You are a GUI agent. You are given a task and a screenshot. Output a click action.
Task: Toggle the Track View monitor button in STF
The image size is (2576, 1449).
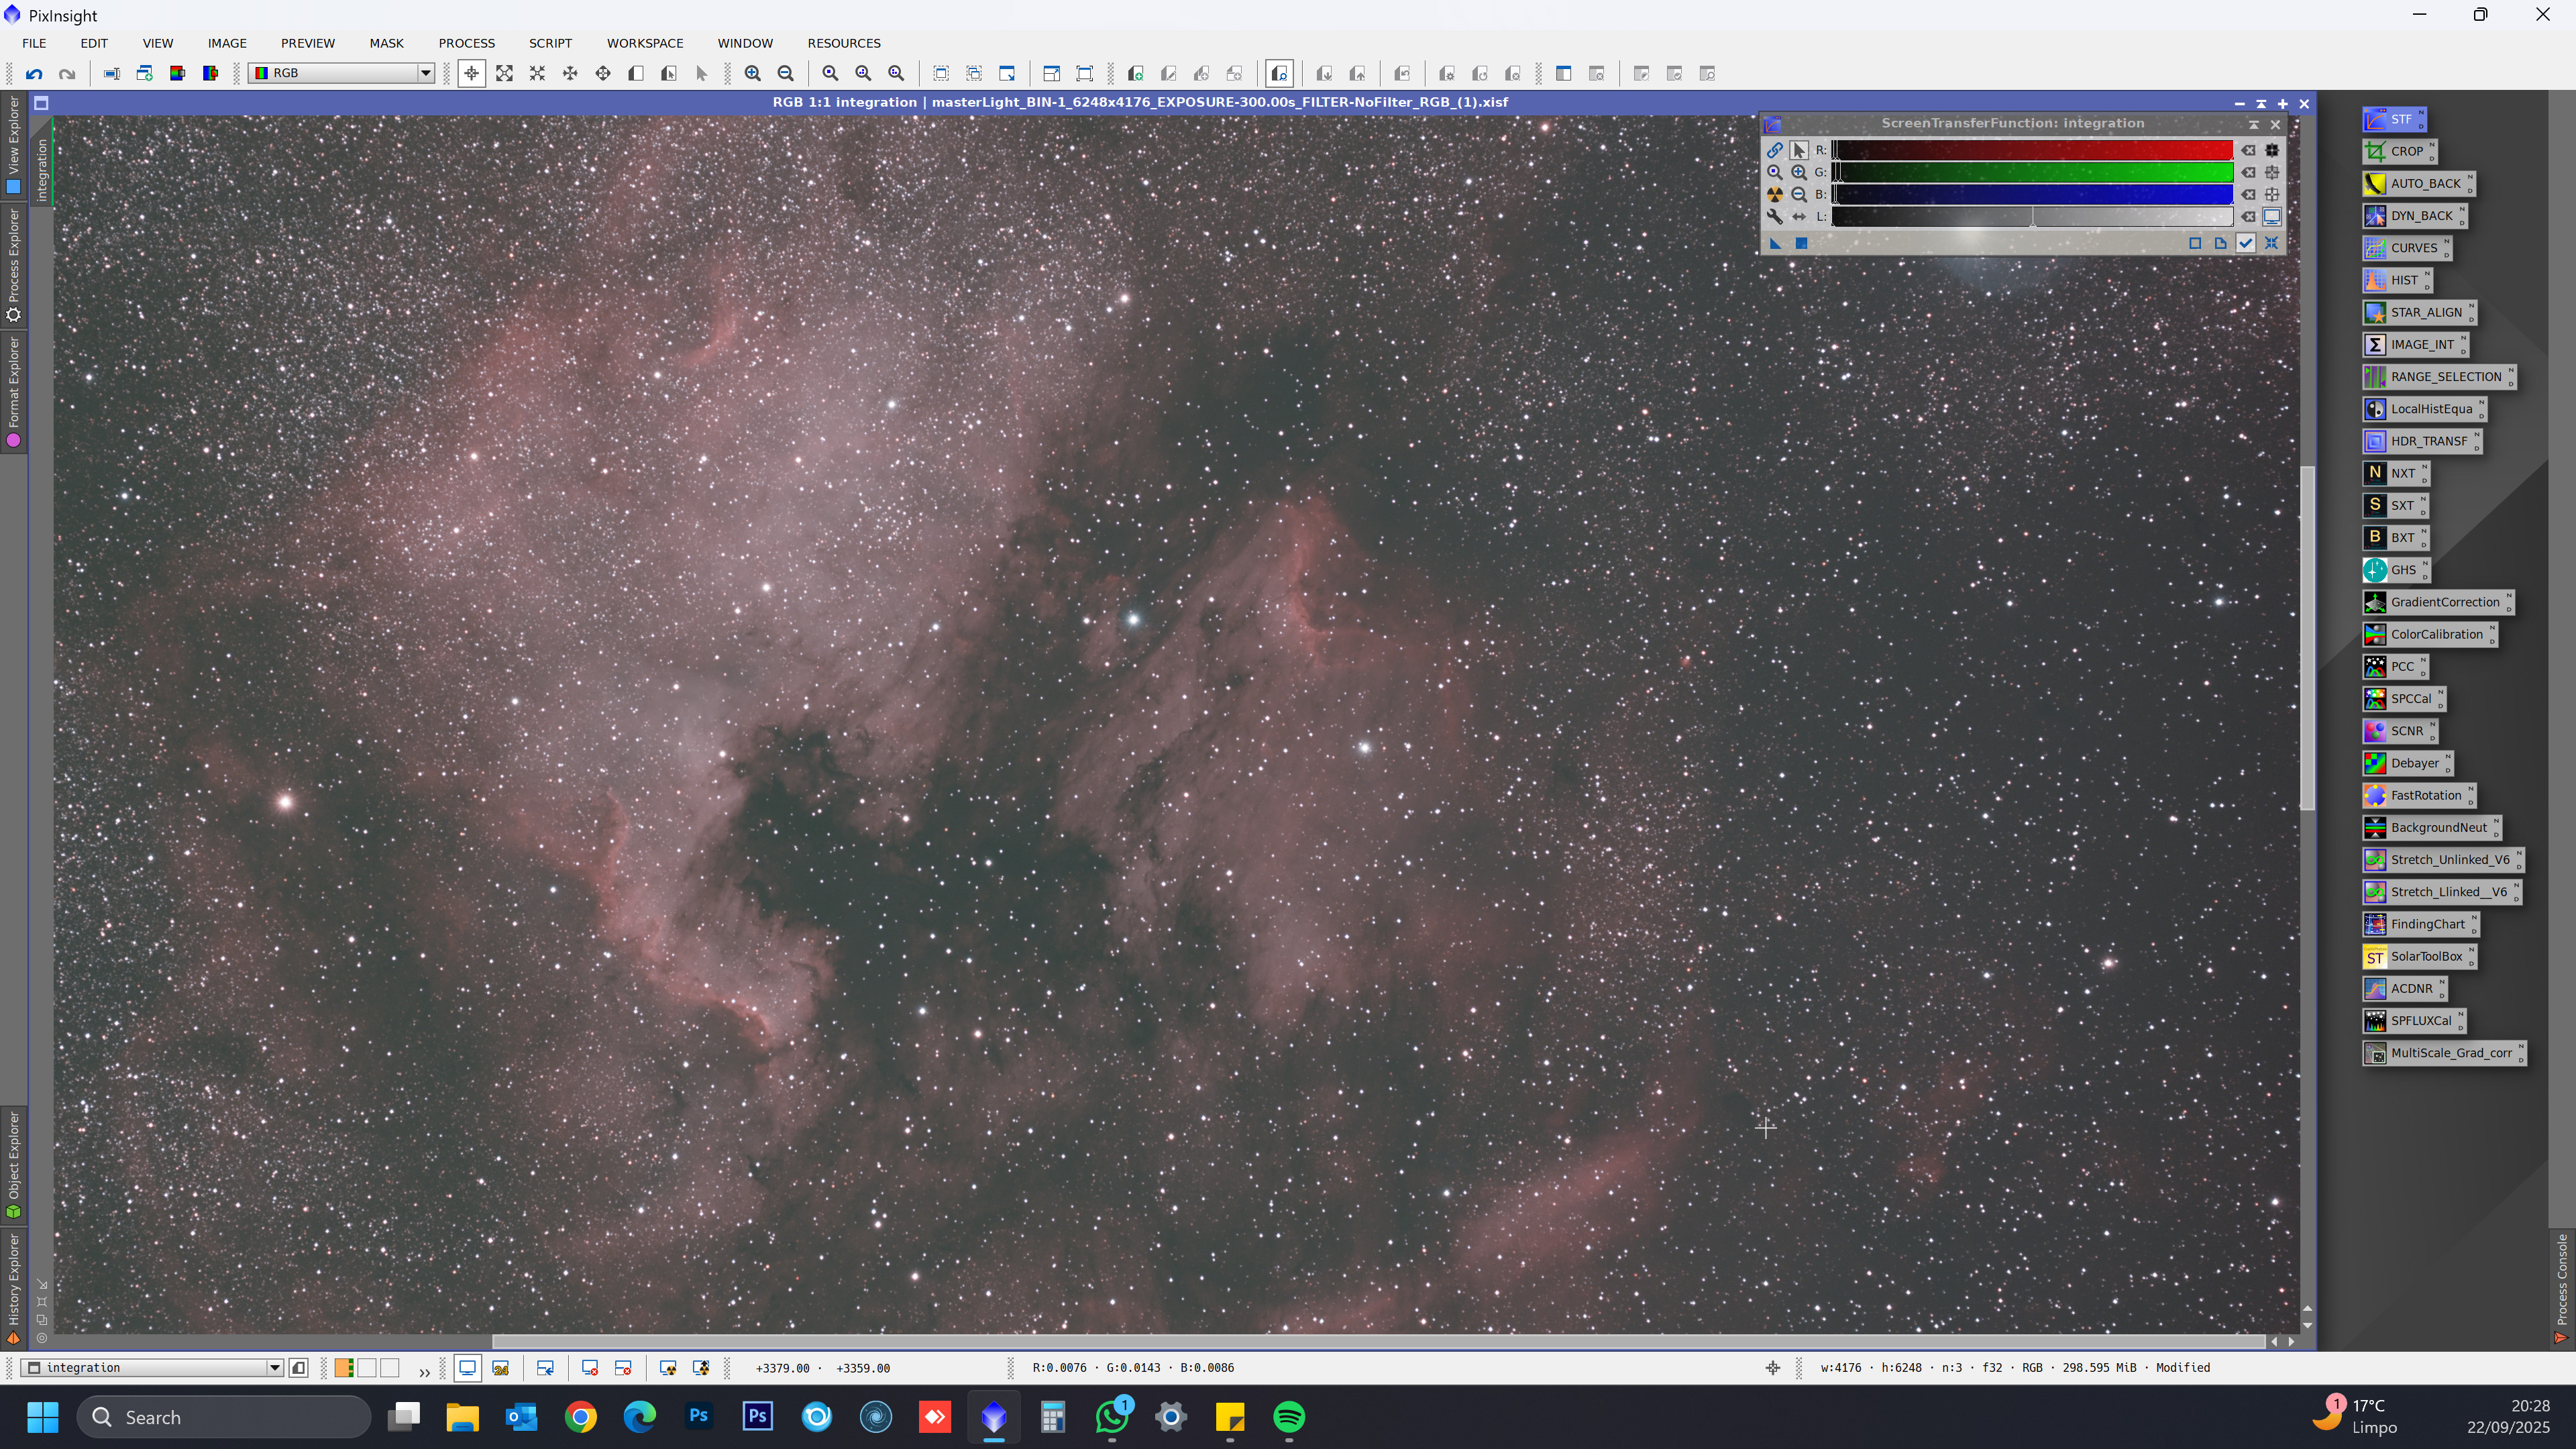pyautogui.click(x=2272, y=217)
